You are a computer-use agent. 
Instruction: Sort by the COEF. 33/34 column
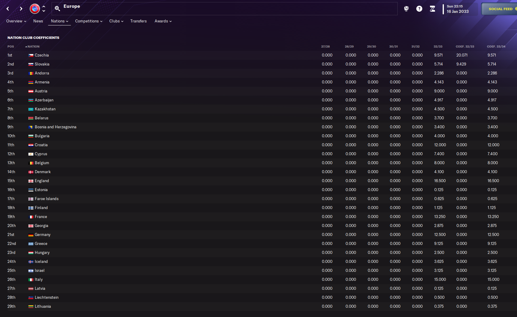(x=496, y=47)
